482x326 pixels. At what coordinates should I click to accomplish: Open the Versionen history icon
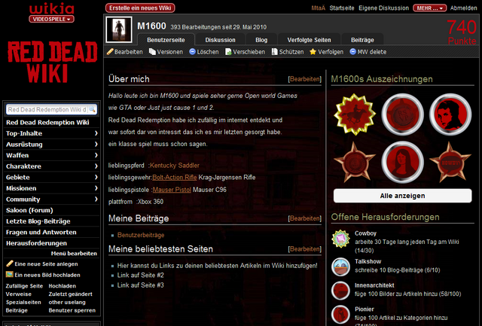pos(152,52)
